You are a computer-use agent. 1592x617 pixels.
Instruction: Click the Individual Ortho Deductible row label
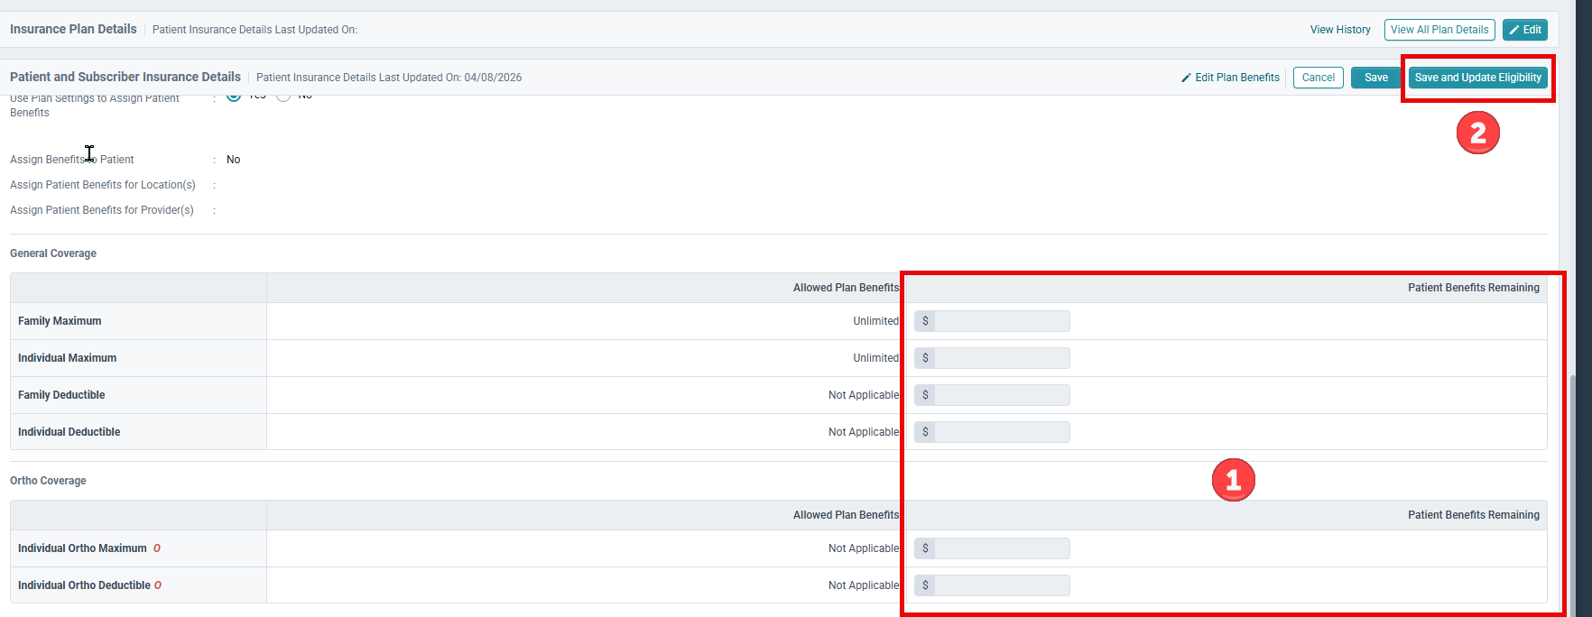[x=84, y=585]
